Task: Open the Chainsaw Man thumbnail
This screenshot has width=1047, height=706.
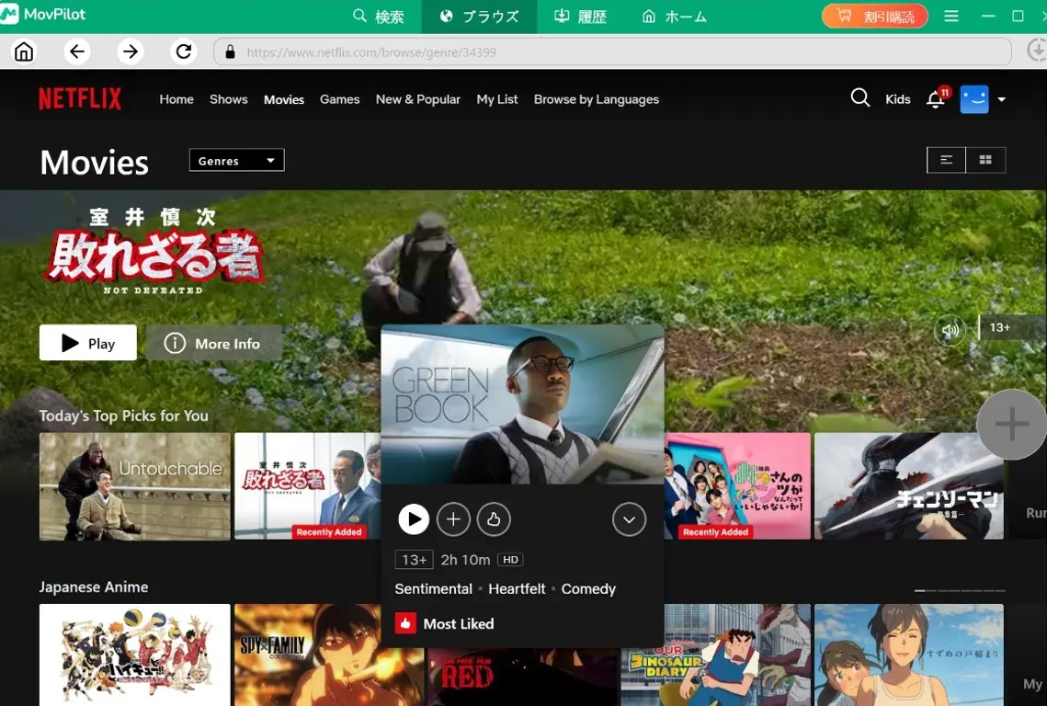Action: coord(909,486)
